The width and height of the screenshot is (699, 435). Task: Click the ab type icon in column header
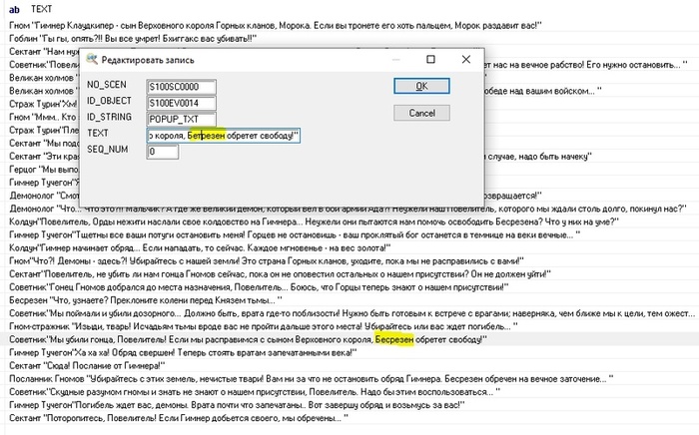click(14, 9)
